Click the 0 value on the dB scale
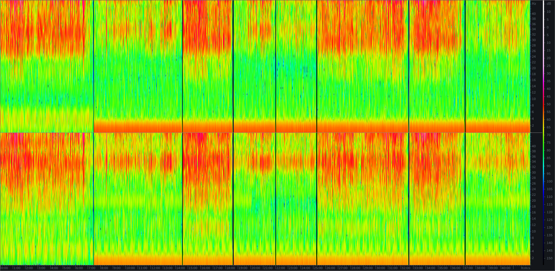Screen dimensions: 555x271 click(548, 27)
